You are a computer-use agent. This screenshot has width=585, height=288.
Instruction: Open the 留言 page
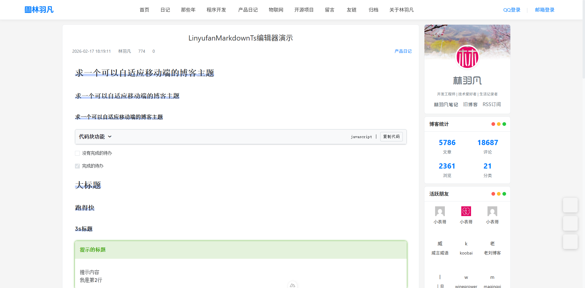330,10
